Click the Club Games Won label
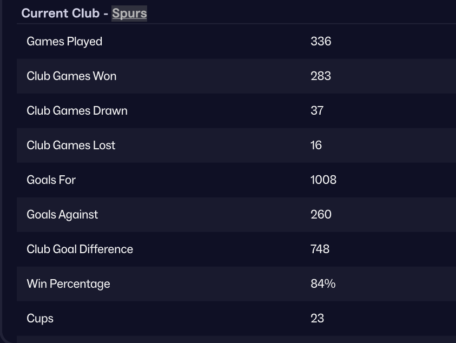 pos(71,76)
